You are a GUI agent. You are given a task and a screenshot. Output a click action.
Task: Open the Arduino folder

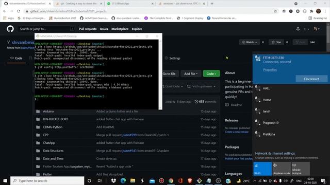[48, 112]
